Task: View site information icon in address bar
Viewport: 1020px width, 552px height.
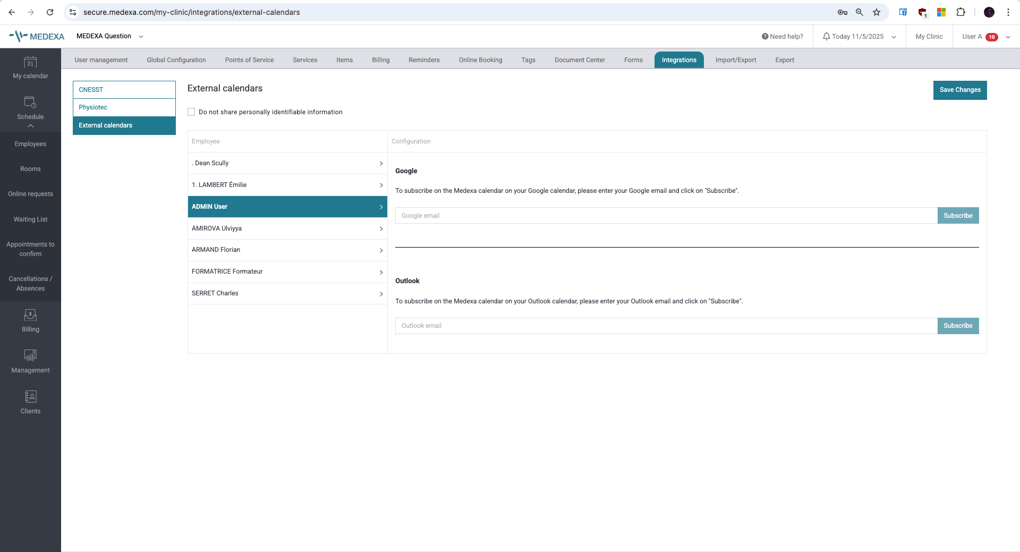Action: click(x=73, y=12)
